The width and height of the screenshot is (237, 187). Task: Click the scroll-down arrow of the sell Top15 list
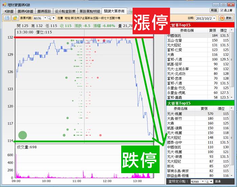(232, 176)
